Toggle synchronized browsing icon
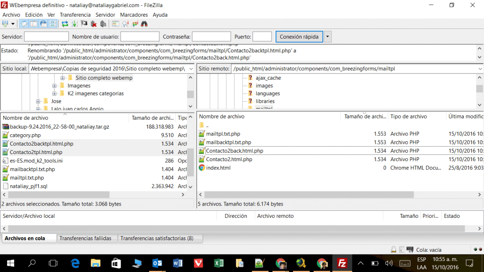484x272 pixels. coord(135,24)
